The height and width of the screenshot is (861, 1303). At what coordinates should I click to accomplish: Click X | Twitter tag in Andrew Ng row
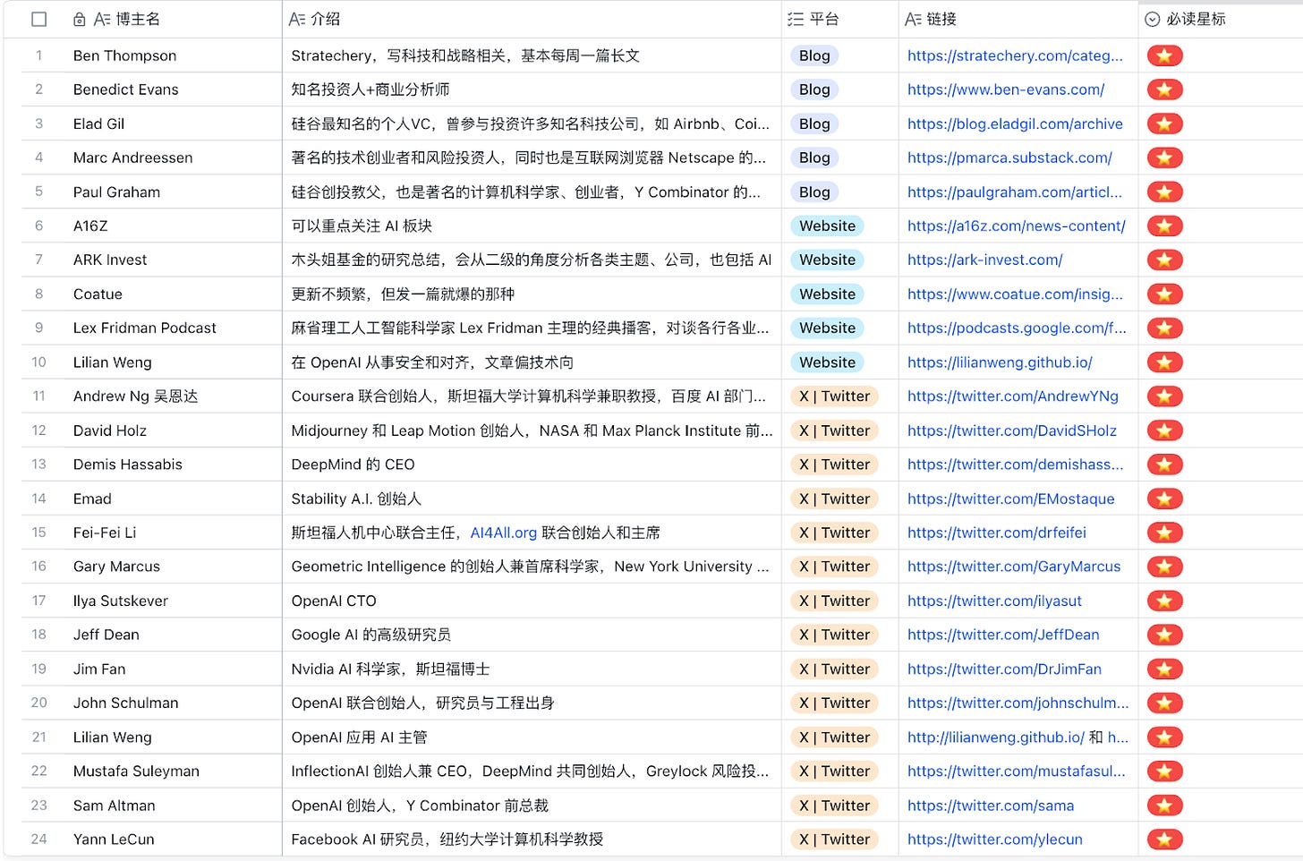tap(834, 396)
